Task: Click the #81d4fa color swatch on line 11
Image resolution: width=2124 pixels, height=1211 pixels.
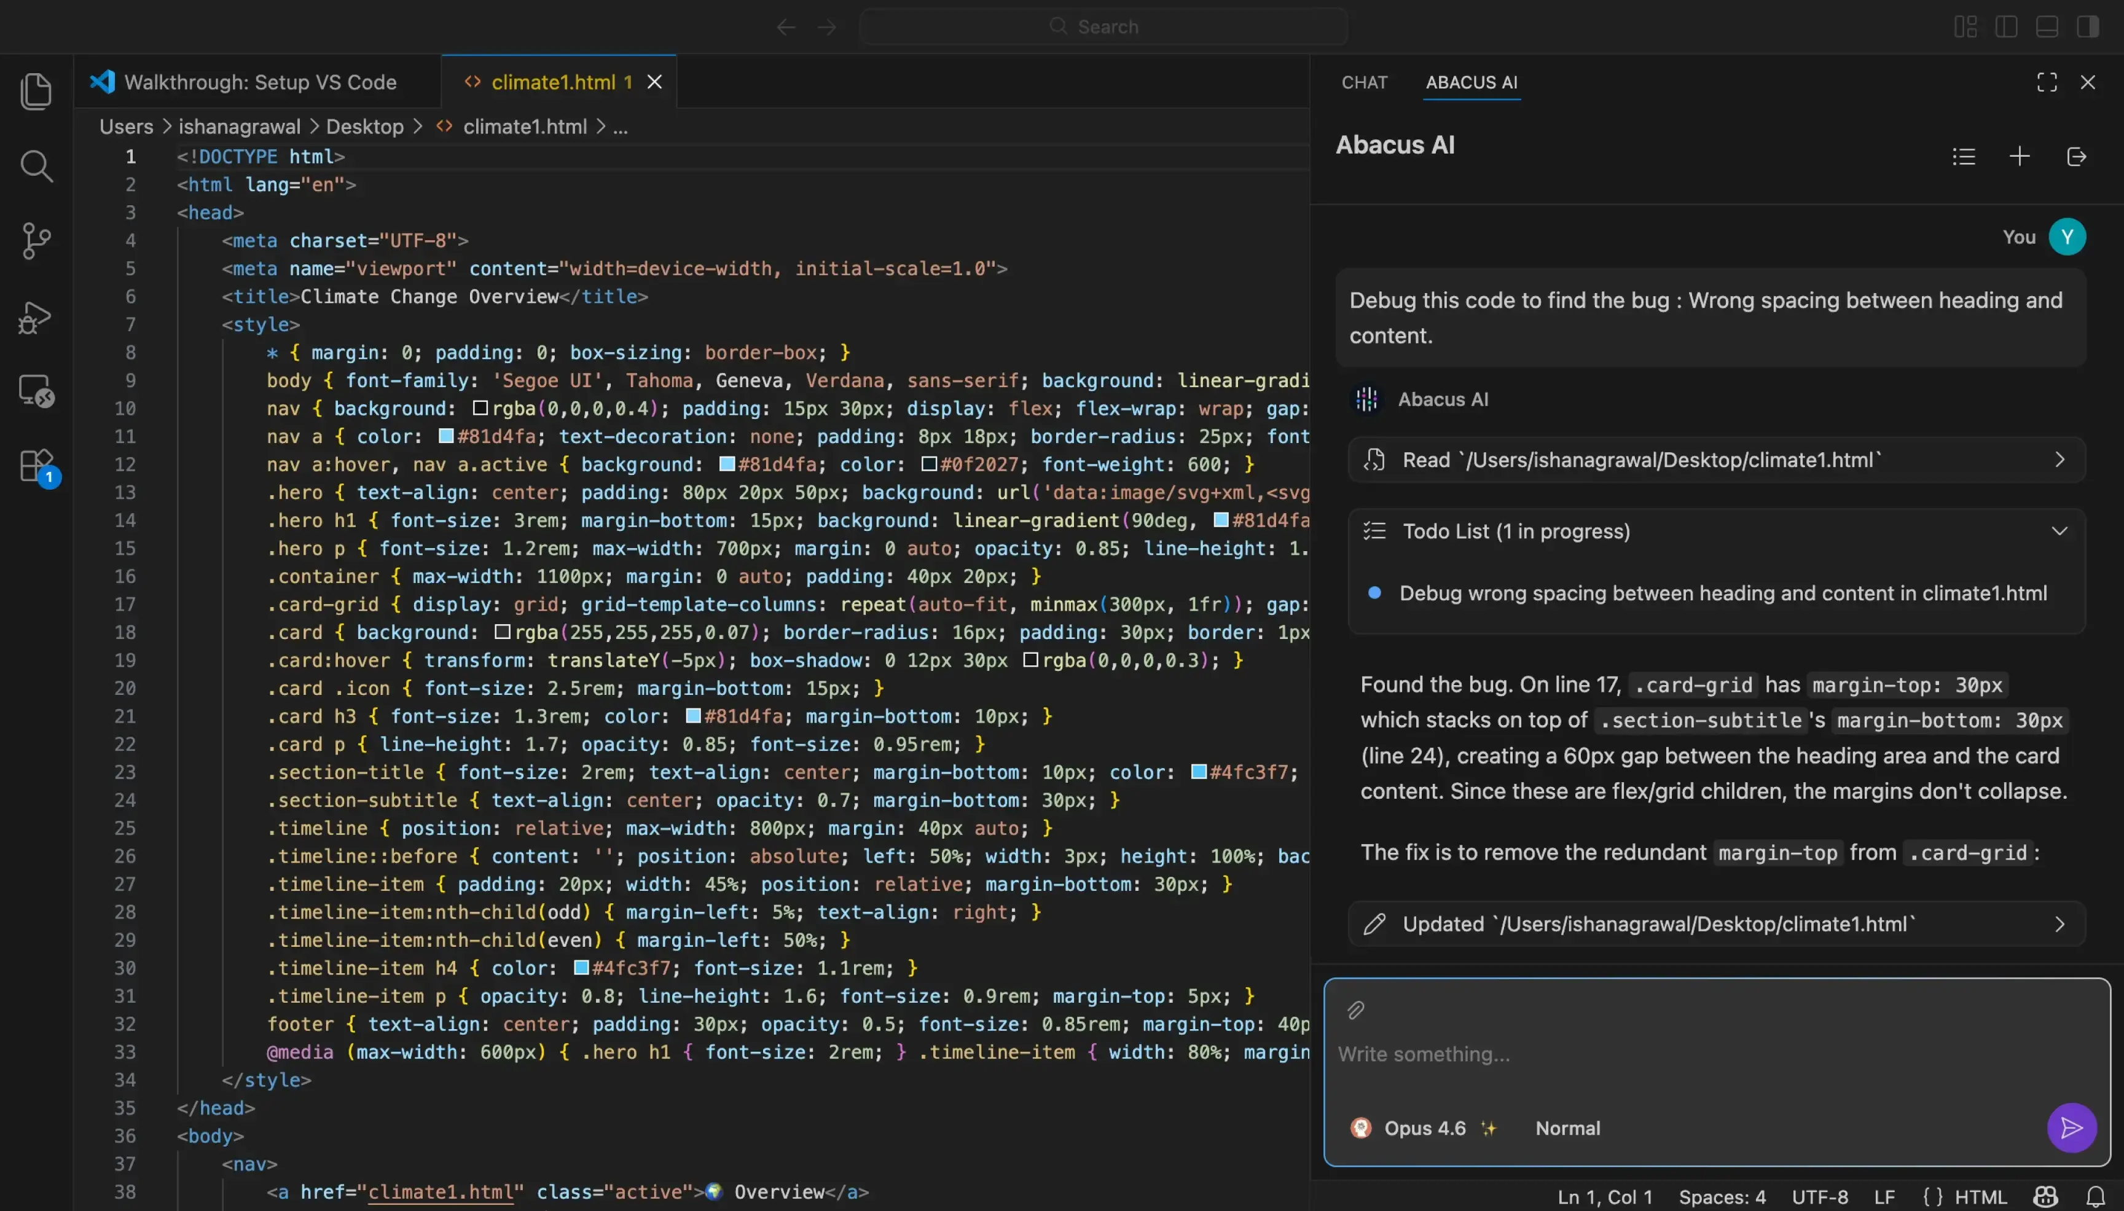Action: pos(446,436)
